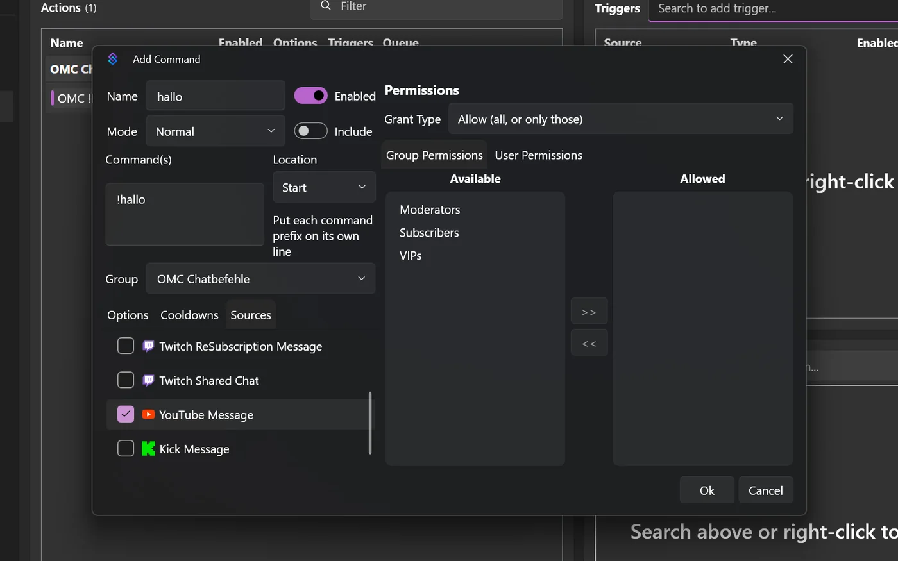Click the Ok button

(707, 490)
